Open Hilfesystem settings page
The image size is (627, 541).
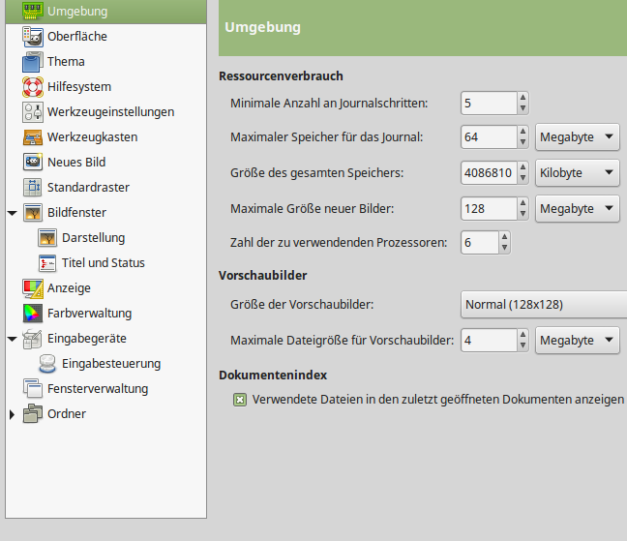[x=79, y=87]
